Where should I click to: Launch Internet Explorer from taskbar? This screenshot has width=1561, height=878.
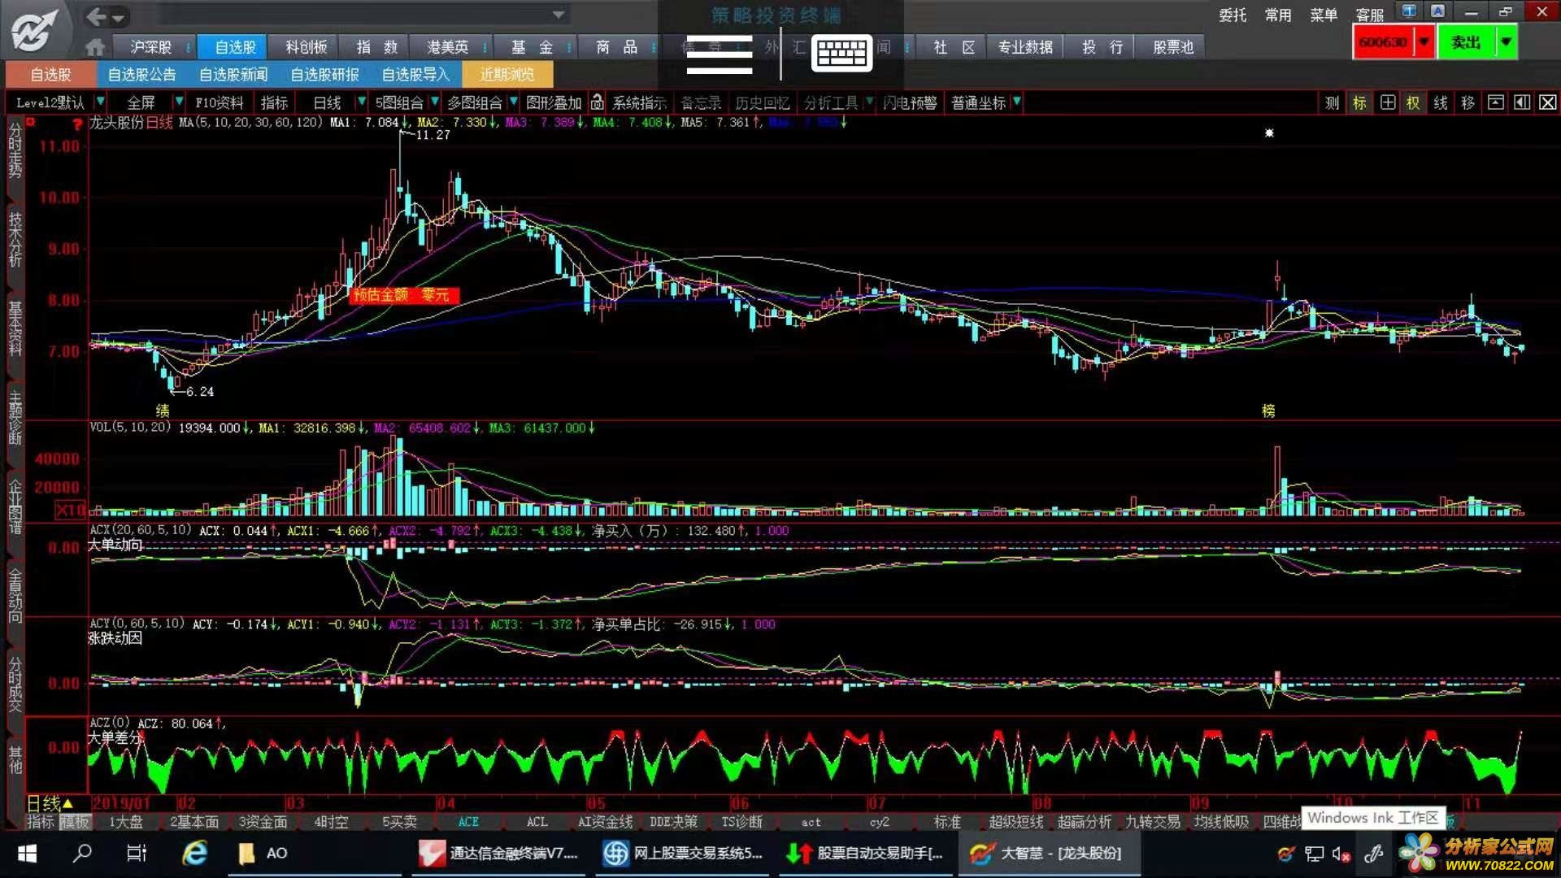(195, 853)
